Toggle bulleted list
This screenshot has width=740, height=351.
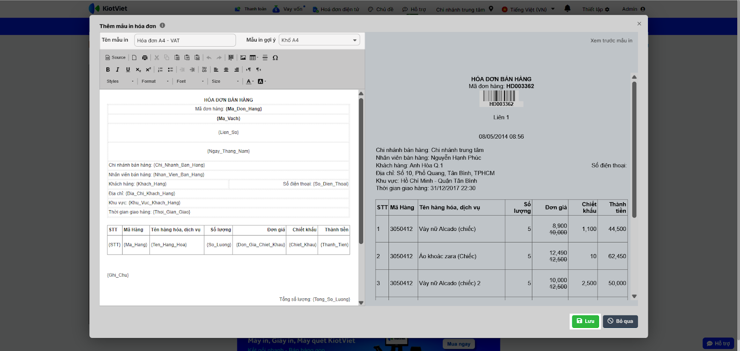170,70
